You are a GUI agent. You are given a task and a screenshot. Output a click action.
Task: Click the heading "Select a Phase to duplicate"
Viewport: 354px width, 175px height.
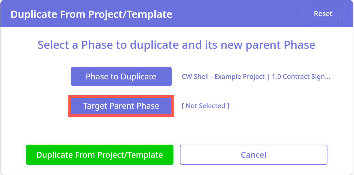pos(176,45)
